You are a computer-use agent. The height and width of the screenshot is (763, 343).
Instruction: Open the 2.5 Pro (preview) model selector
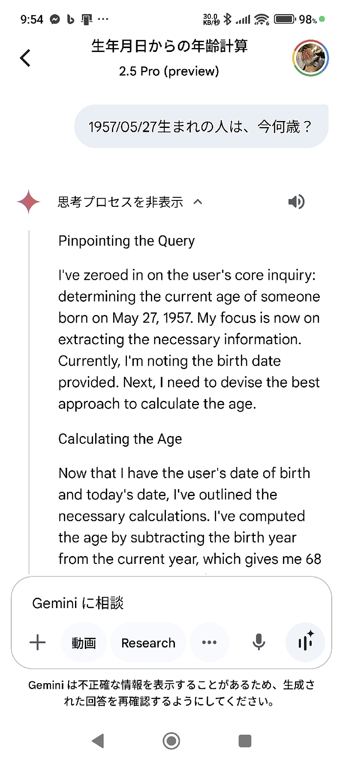point(169,71)
